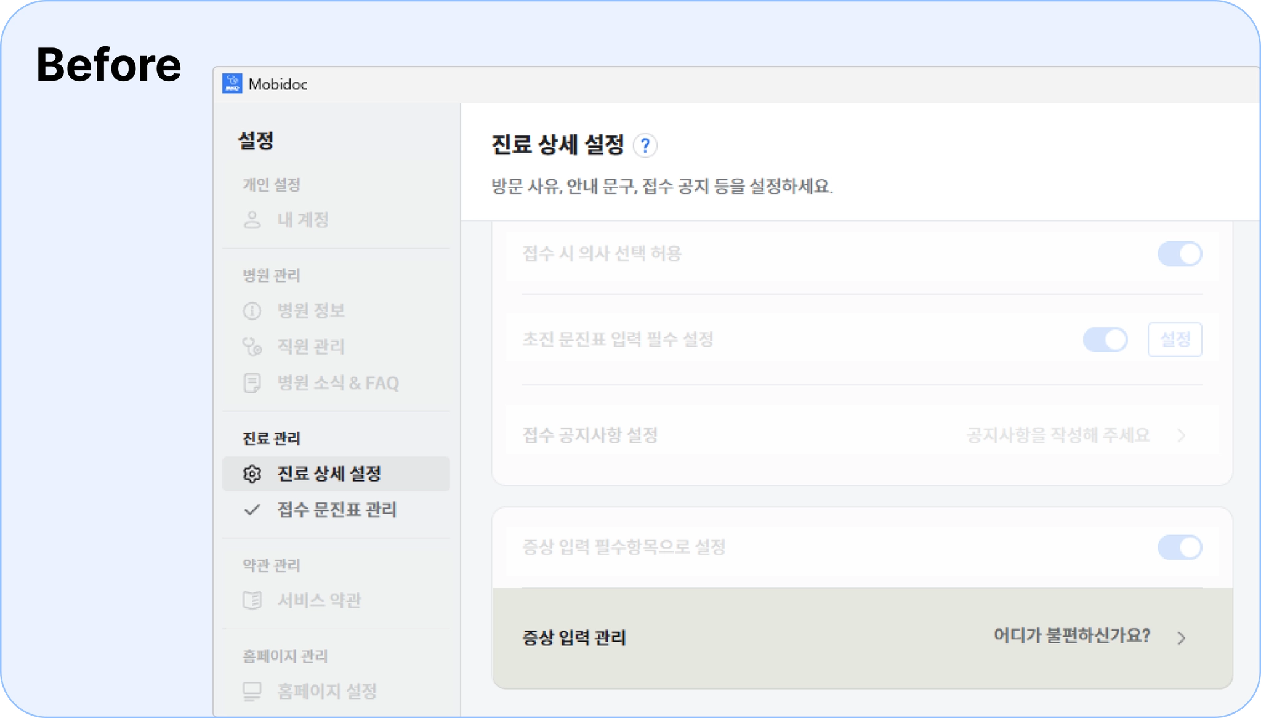Click 어디가 불편하신가요? value text
Screen dimensions: 1261x718
pyautogui.click(x=1071, y=636)
